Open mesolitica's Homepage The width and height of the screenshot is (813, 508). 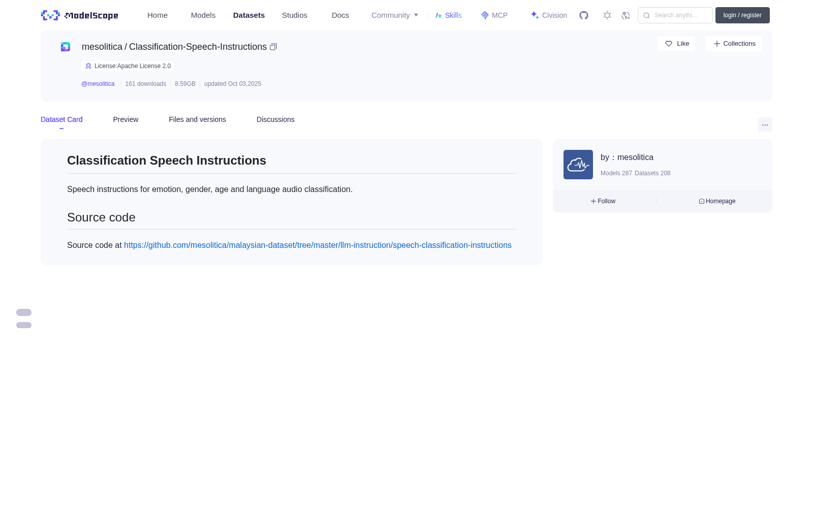(x=717, y=201)
